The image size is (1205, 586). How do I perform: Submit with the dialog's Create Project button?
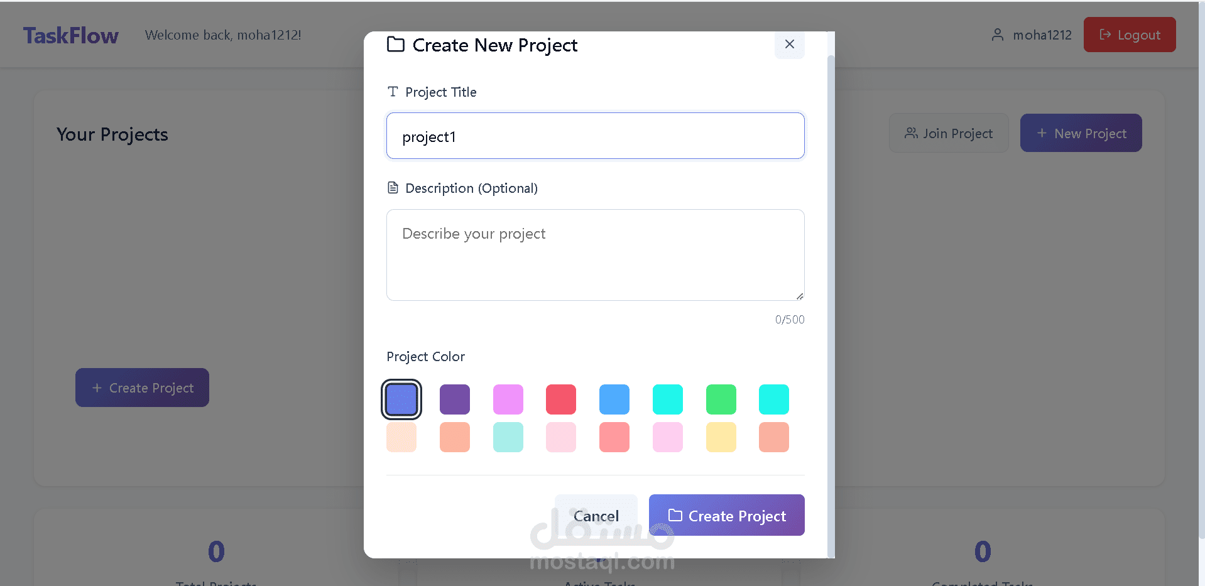point(726,516)
